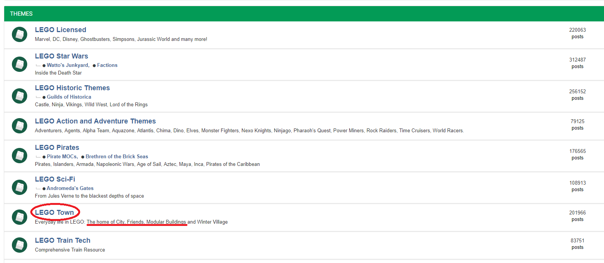604x263 pixels.
Task: Open the Andromeda's Gates subforum
Action: tap(70, 188)
